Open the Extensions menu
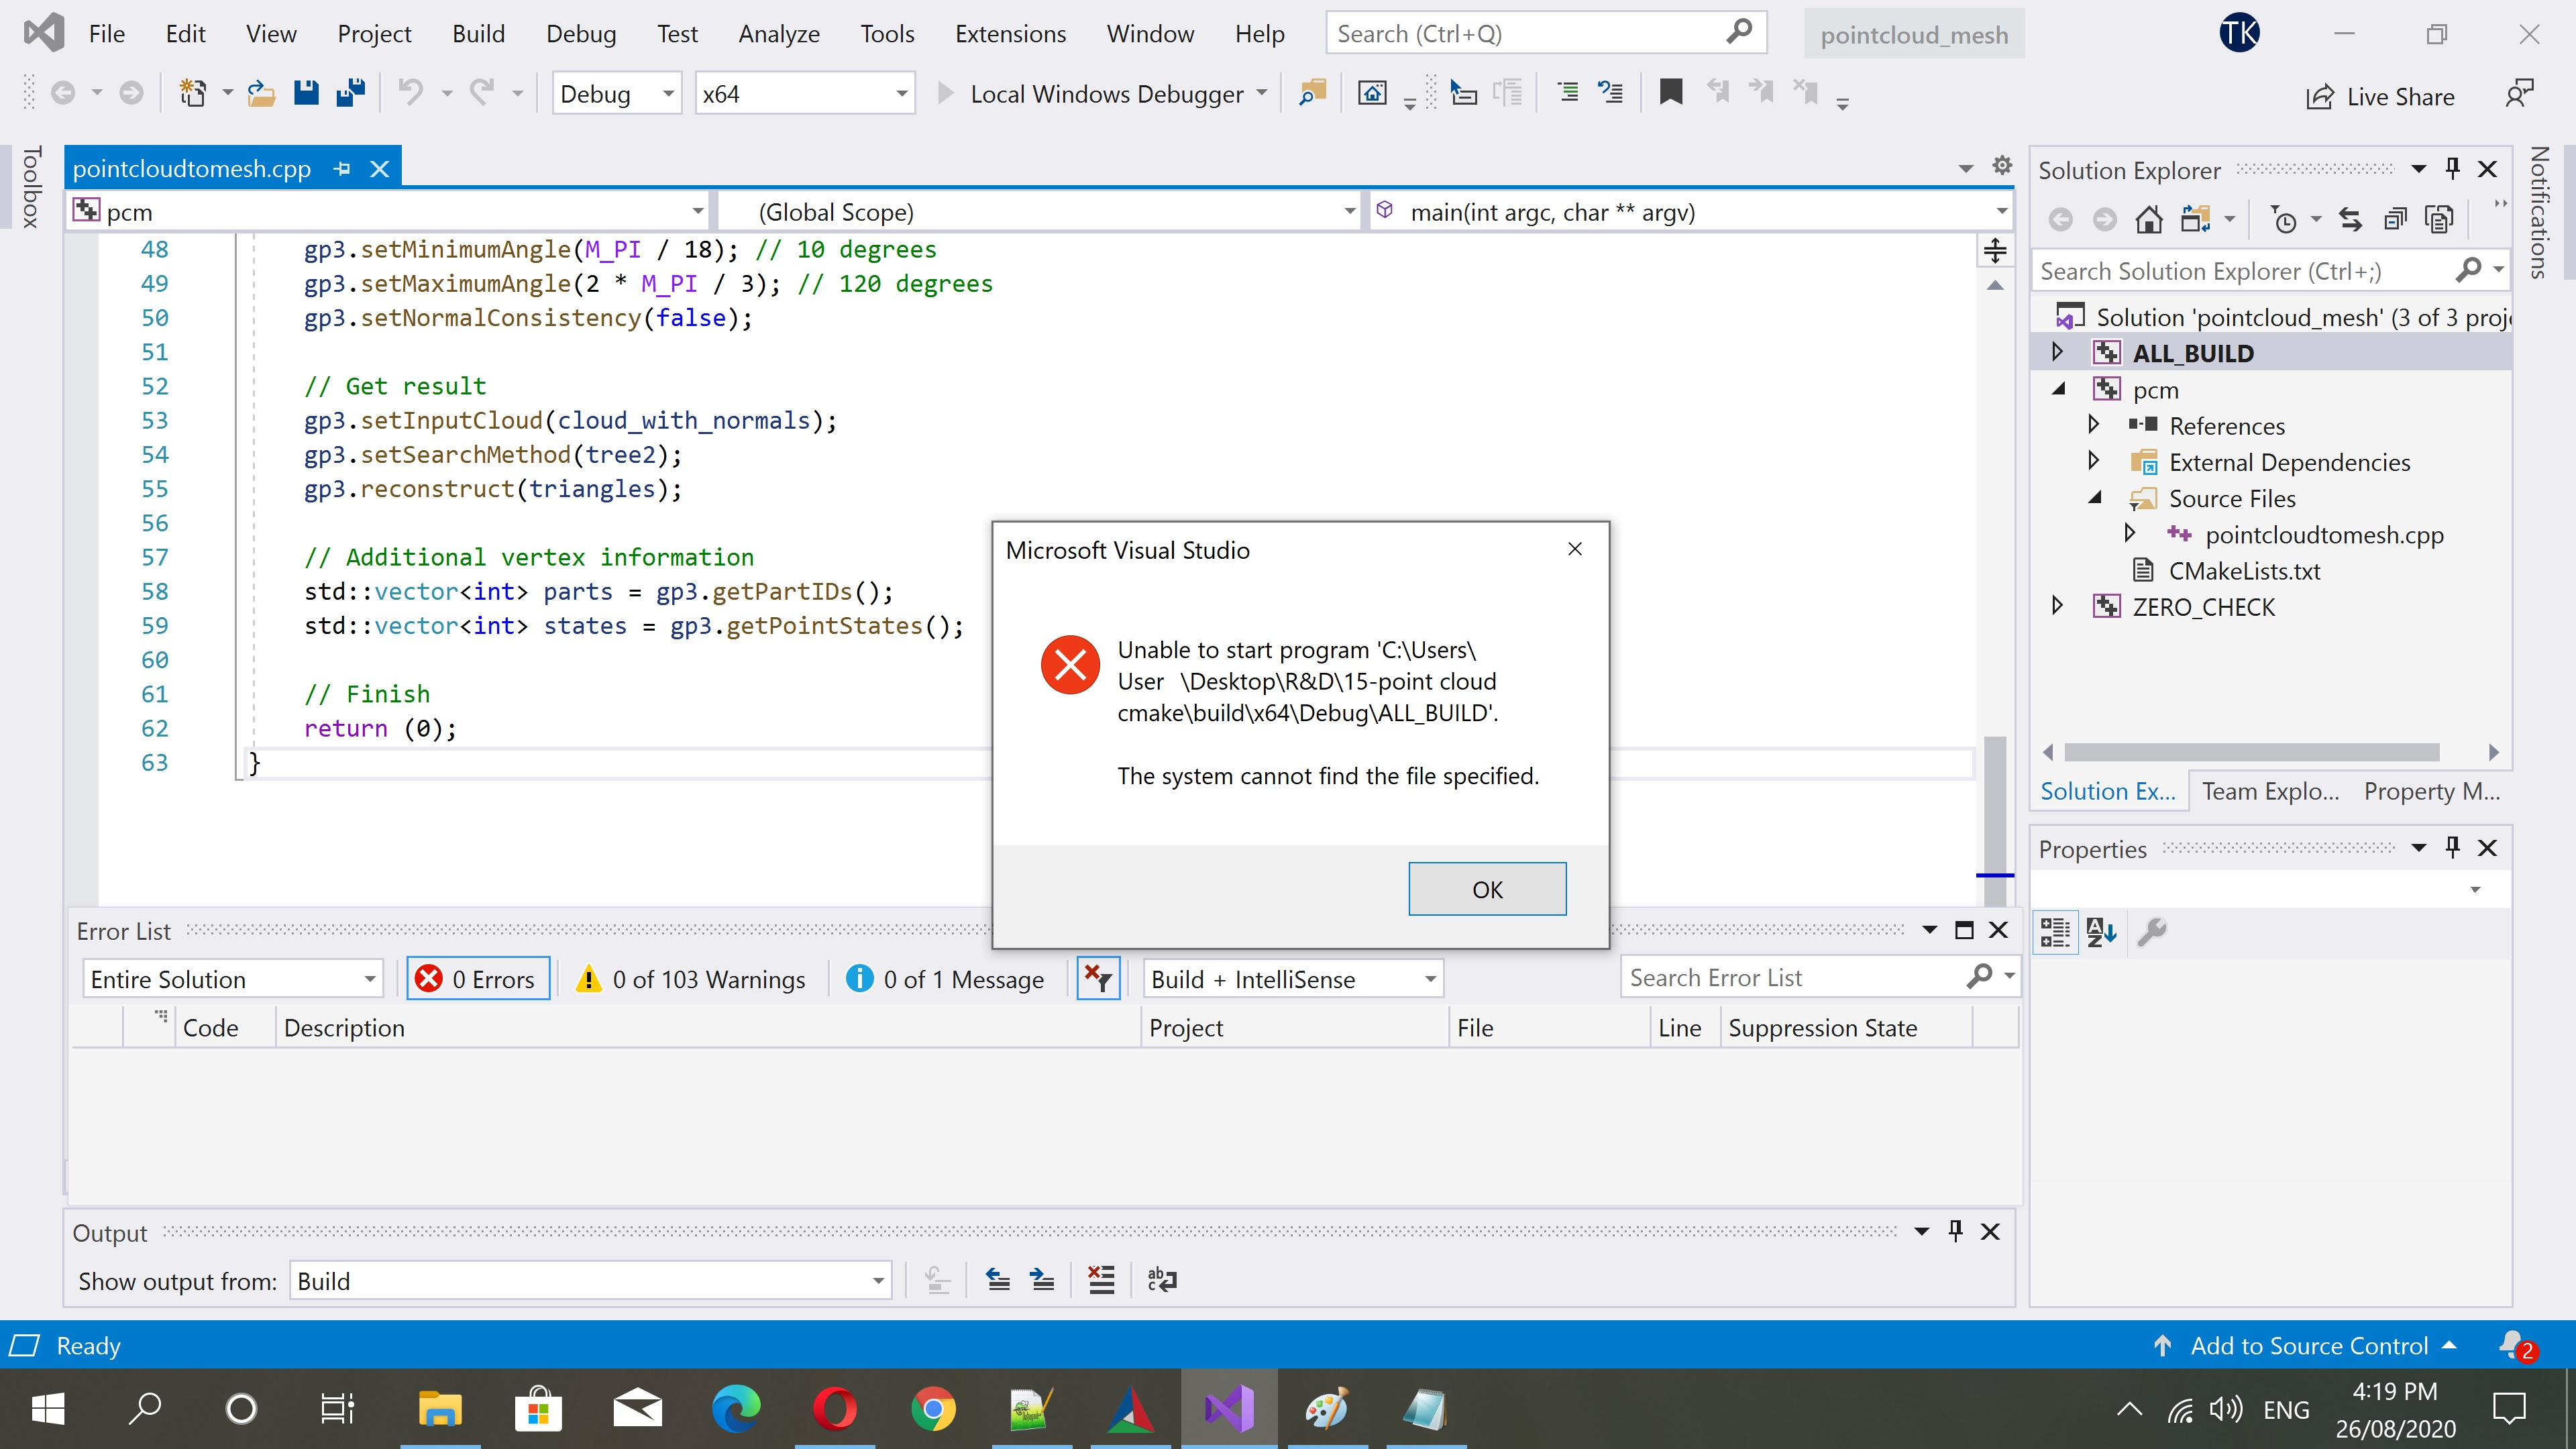2576x1449 pixels. pyautogui.click(x=1010, y=34)
